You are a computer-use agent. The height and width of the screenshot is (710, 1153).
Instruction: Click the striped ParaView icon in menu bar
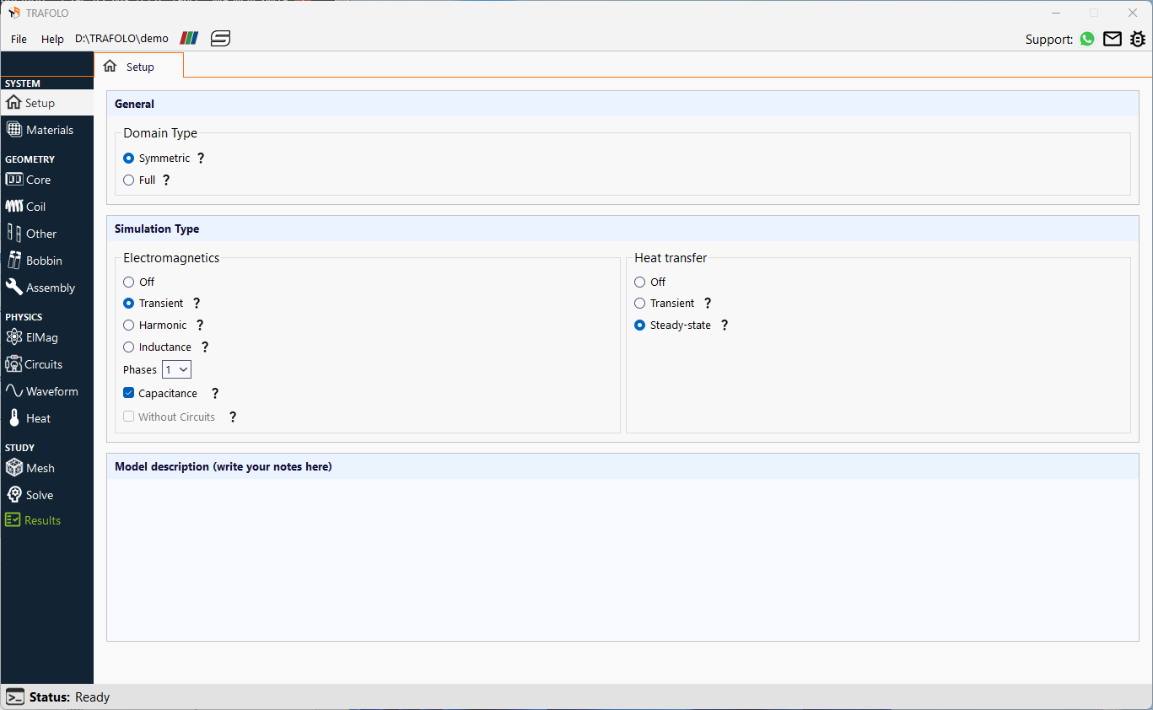tap(189, 39)
